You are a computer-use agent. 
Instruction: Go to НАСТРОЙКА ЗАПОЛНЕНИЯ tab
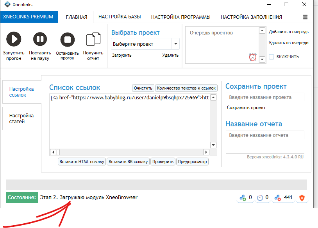coord(251,17)
